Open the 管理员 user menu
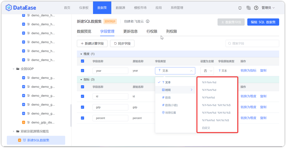This screenshot has height=148, width=286. 268,8
